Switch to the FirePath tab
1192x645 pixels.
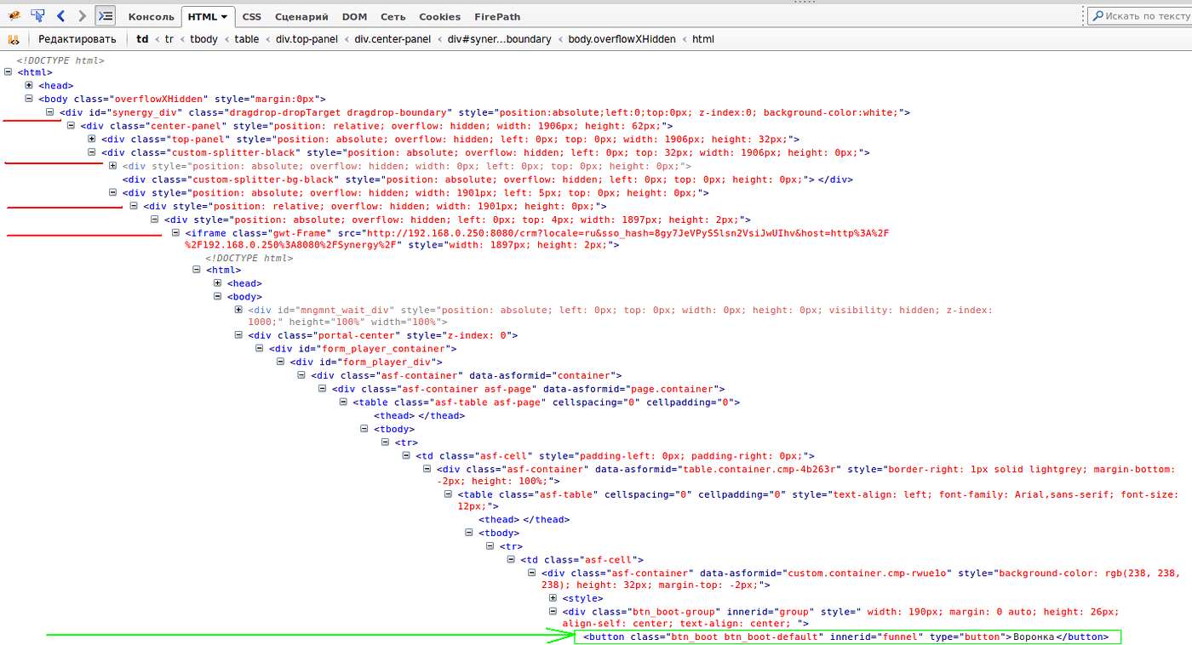click(497, 17)
